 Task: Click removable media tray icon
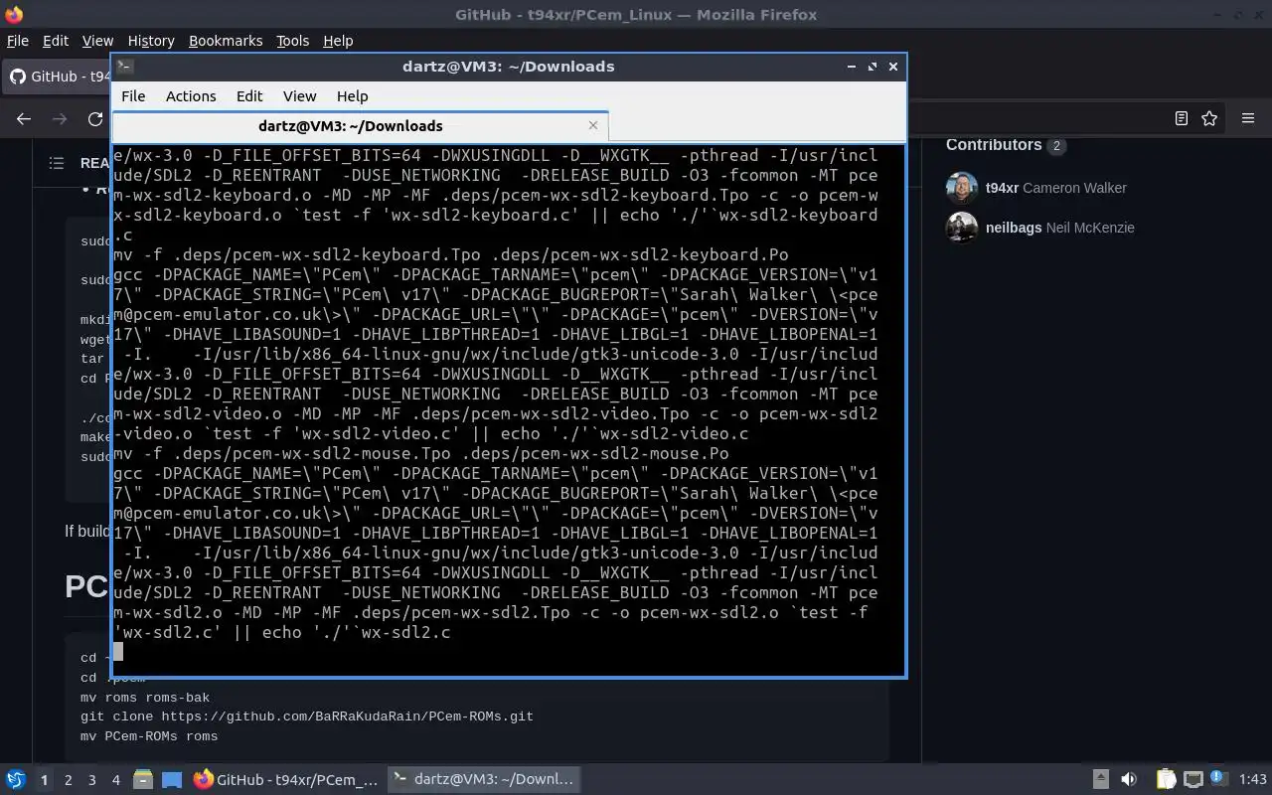[x=1101, y=780]
